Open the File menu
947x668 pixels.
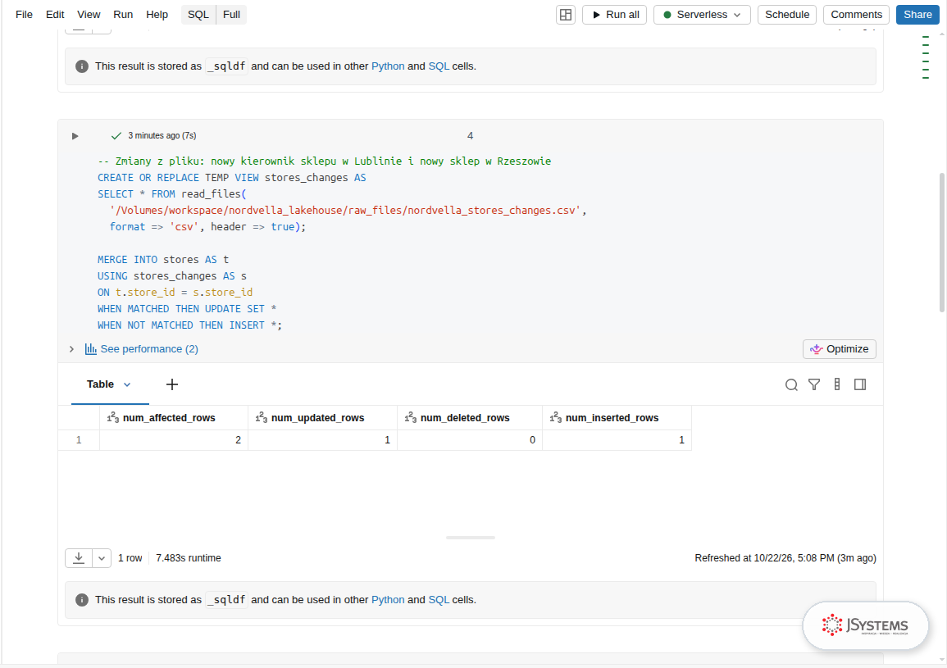click(24, 15)
